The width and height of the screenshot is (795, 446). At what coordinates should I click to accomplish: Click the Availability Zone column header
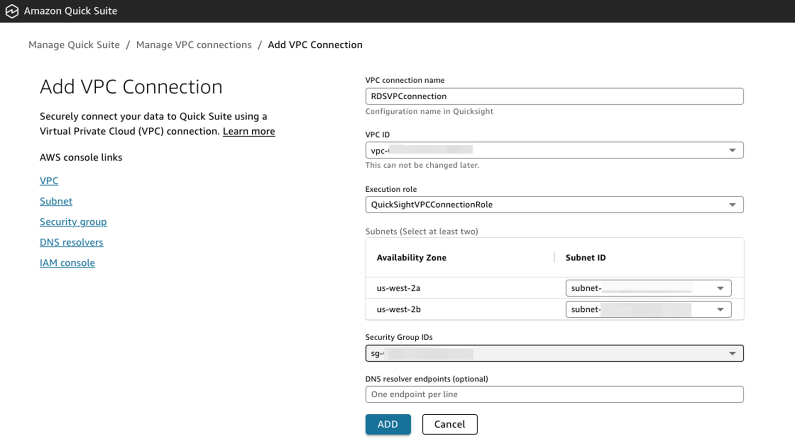point(412,258)
